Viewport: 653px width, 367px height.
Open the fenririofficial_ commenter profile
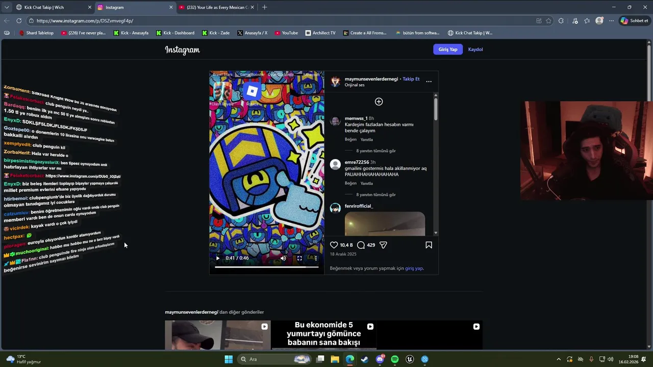[359, 206]
